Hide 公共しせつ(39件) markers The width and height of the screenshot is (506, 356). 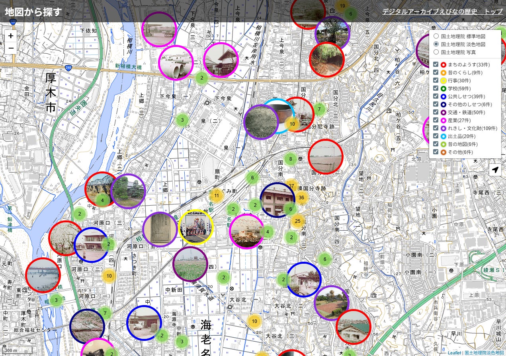(436, 96)
